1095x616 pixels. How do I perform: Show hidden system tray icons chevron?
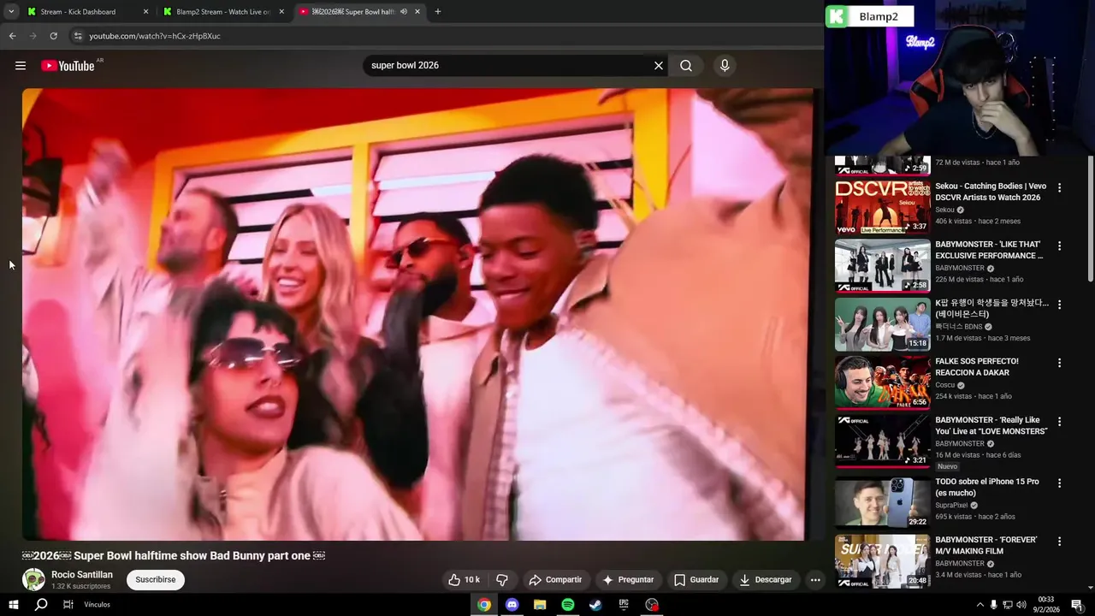[x=980, y=605]
